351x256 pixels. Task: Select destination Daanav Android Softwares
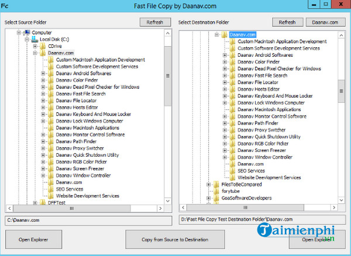[x=265, y=55]
